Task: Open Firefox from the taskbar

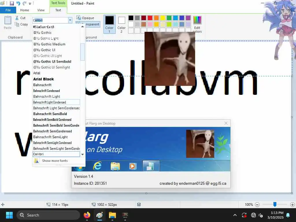Action: pos(87,215)
